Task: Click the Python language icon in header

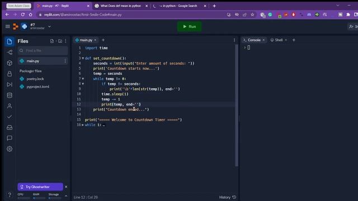Action: click(24, 26)
